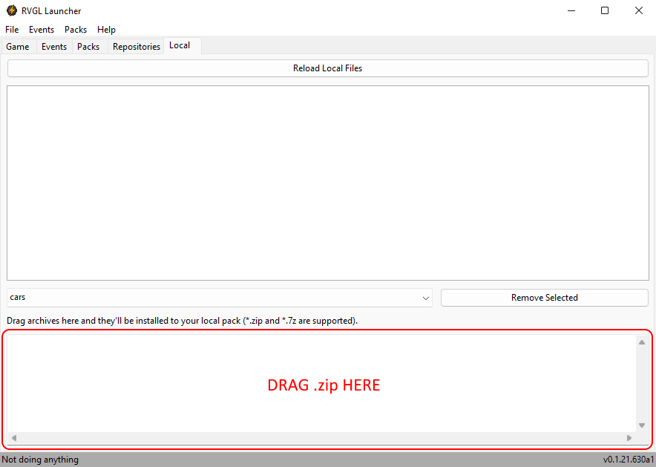Viewport: 656px width, 467px height.
Task: Click the 'Not doing anything' status text
Action: (x=40, y=460)
